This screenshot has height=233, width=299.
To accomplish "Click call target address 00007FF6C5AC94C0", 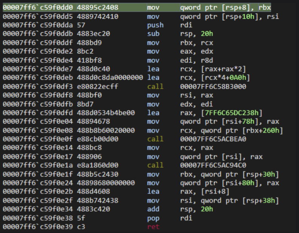I will (213, 165).
